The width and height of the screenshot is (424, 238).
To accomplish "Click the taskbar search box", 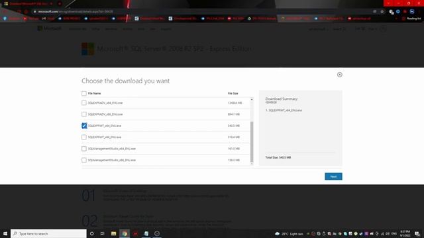I will click(x=48, y=233).
